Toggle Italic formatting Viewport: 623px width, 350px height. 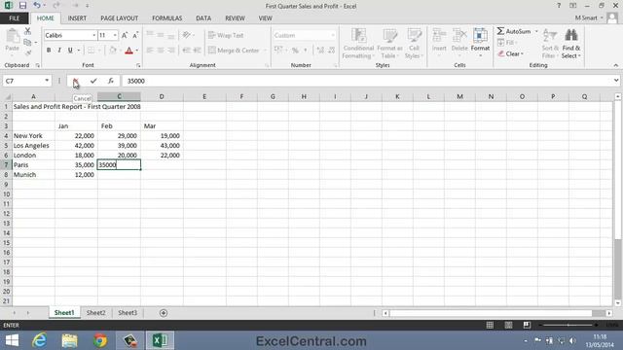point(59,51)
